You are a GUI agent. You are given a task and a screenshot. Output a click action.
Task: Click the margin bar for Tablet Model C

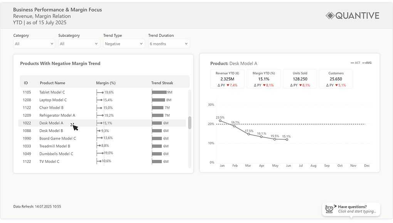tap(100, 92)
